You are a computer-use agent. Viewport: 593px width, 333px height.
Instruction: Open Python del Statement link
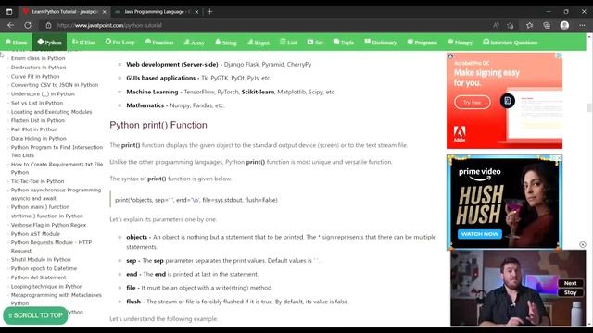point(38,277)
